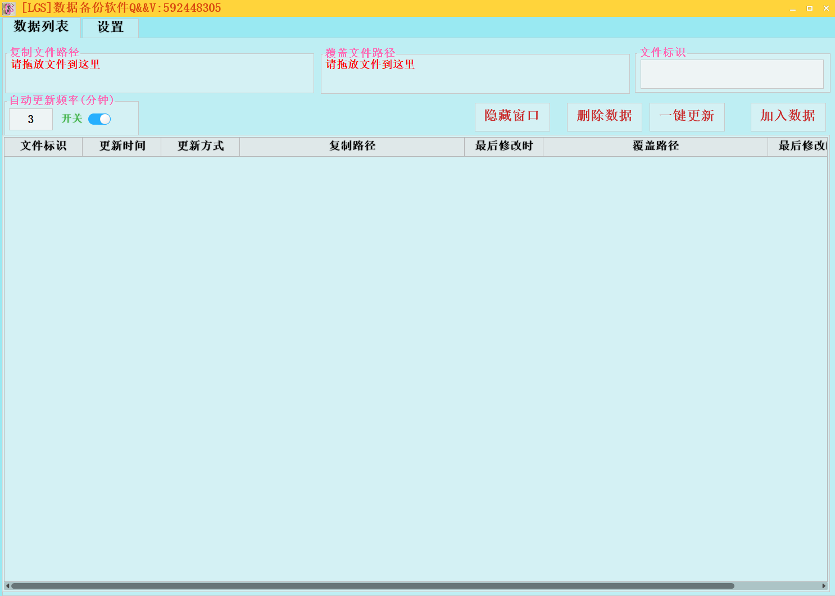
Task: Toggle the 开关 auto-update switch
Action: pyautogui.click(x=99, y=119)
